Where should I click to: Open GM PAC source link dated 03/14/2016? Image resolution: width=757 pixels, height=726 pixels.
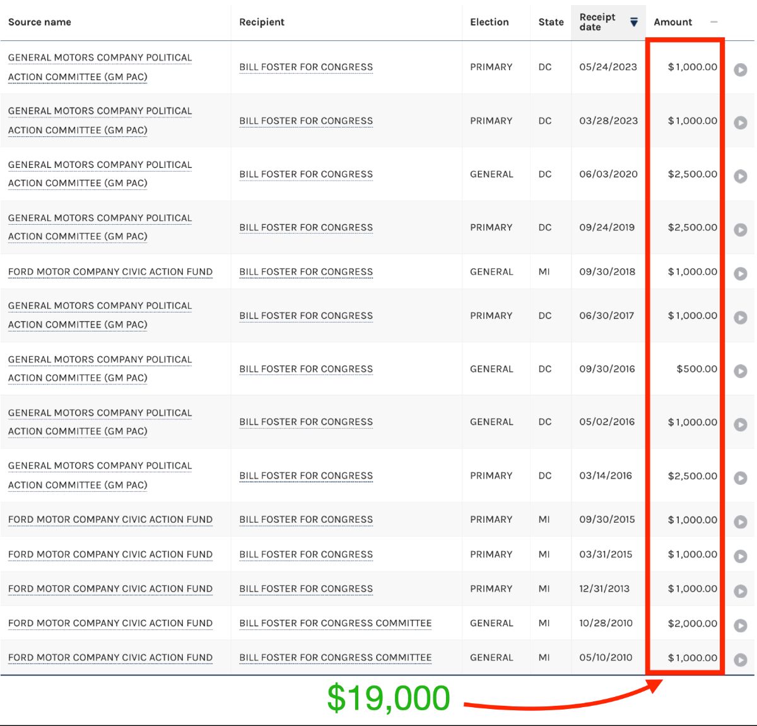(100, 475)
